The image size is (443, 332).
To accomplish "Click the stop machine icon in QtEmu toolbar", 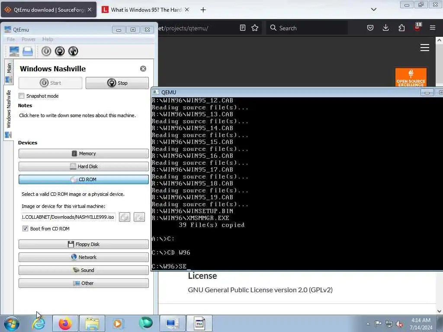I will (60, 51).
